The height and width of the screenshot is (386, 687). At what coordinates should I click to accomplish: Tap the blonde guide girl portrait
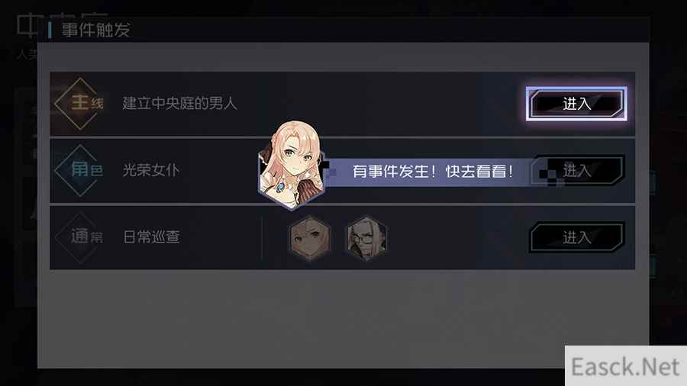[x=292, y=165]
